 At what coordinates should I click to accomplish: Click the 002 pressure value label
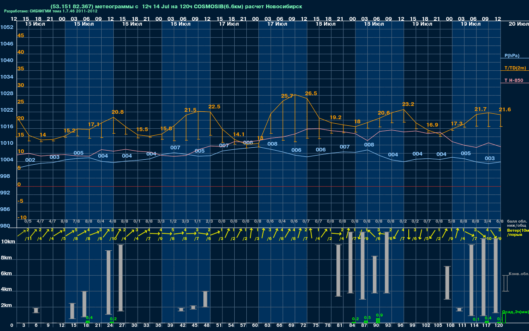point(30,160)
